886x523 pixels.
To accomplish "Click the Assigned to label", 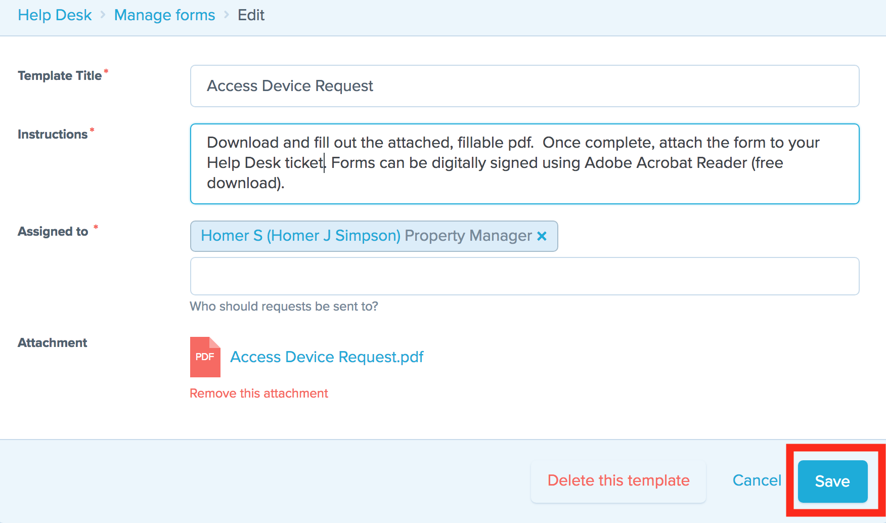I will click(x=53, y=232).
